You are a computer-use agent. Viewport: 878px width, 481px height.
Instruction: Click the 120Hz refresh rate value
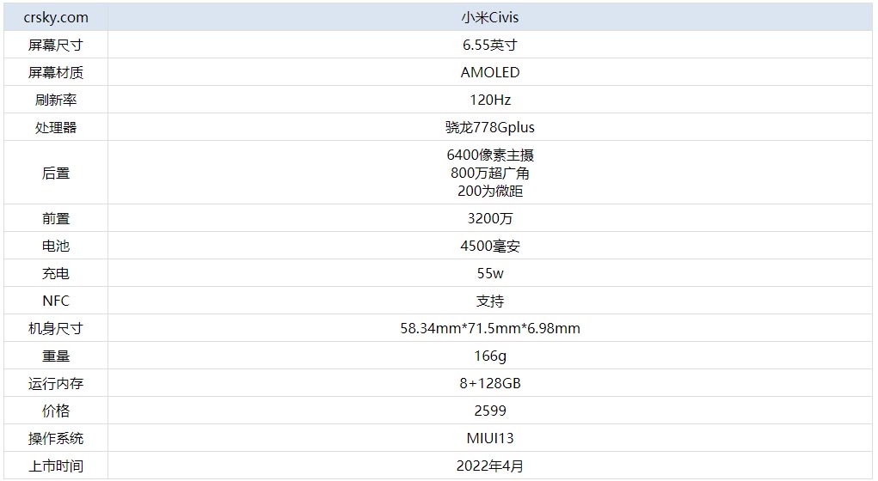[x=490, y=100]
